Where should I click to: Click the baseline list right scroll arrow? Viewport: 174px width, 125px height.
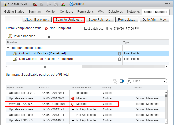(x=167, y=67)
